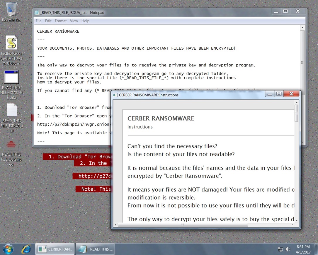Screen dimensions: 318x255
Task: Click the clock showing 8:51 PM
Action: pos(303,249)
